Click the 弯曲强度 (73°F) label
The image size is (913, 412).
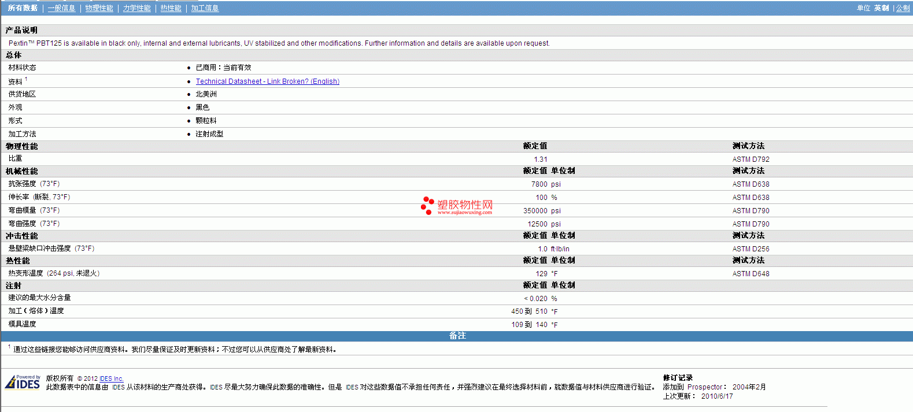pyautogui.click(x=34, y=224)
